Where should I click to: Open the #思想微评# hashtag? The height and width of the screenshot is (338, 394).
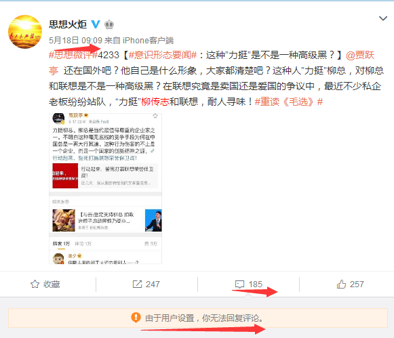(73, 55)
